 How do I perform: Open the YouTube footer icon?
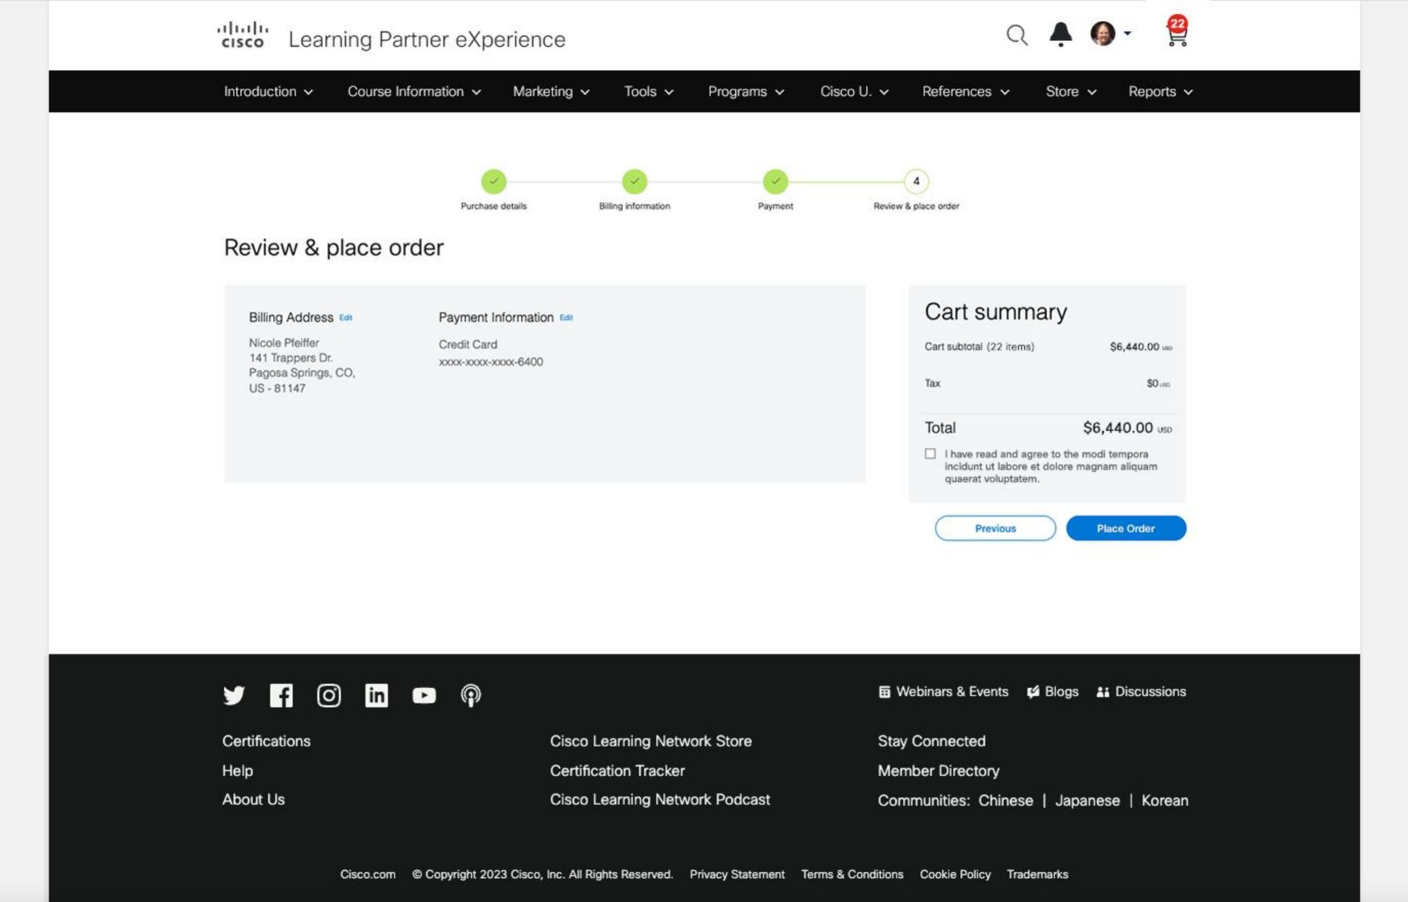coord(424,695)
